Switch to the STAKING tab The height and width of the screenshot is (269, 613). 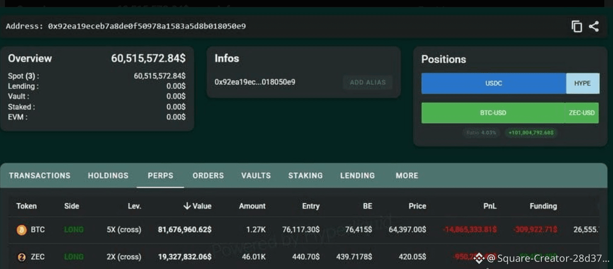(x=305, y=176)
